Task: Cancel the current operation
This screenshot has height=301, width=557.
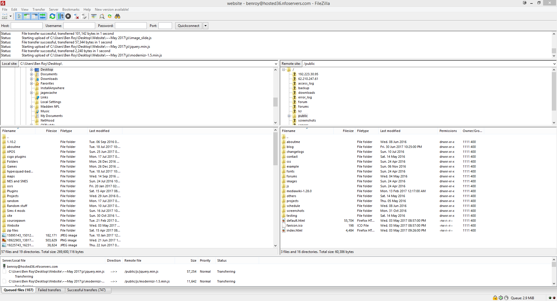Action: pos(68,16)
